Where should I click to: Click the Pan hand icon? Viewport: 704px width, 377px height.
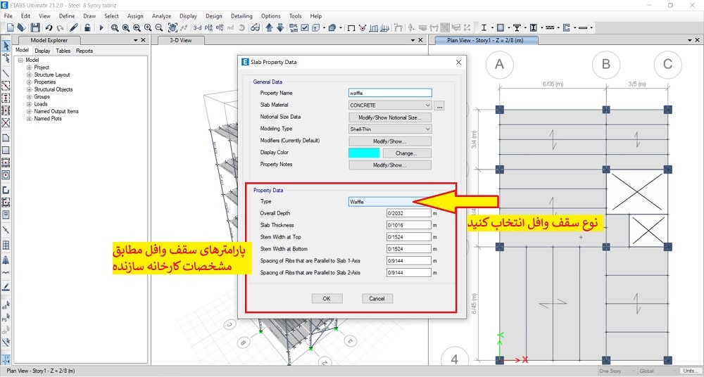[172, 27]
